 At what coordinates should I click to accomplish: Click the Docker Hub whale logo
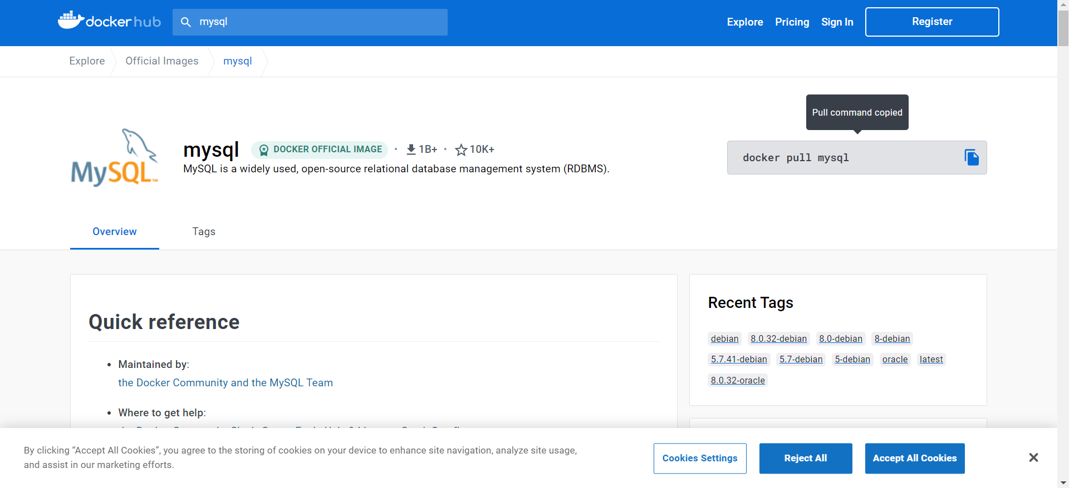click(x=109, y=21)
